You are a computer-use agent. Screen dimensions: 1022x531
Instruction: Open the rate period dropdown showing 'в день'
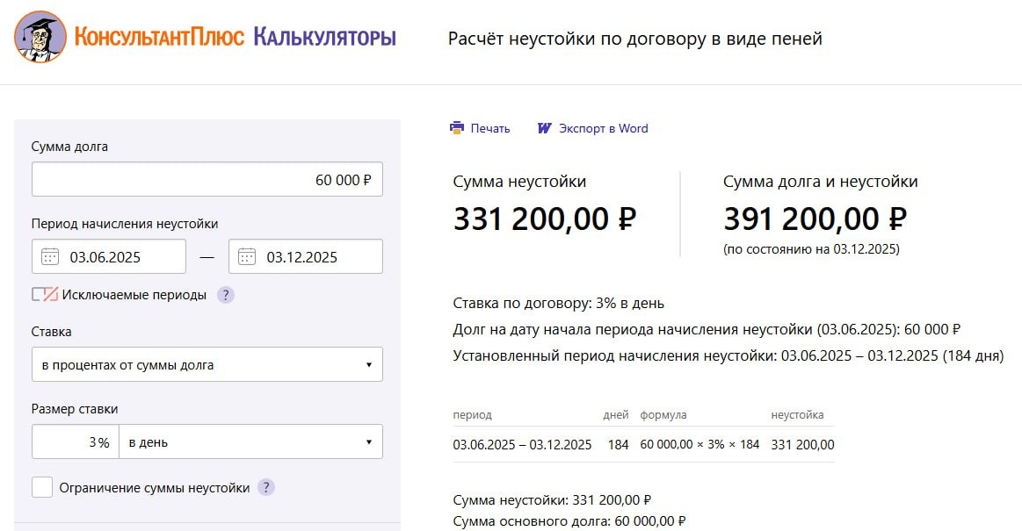click(x=250, y=441)
